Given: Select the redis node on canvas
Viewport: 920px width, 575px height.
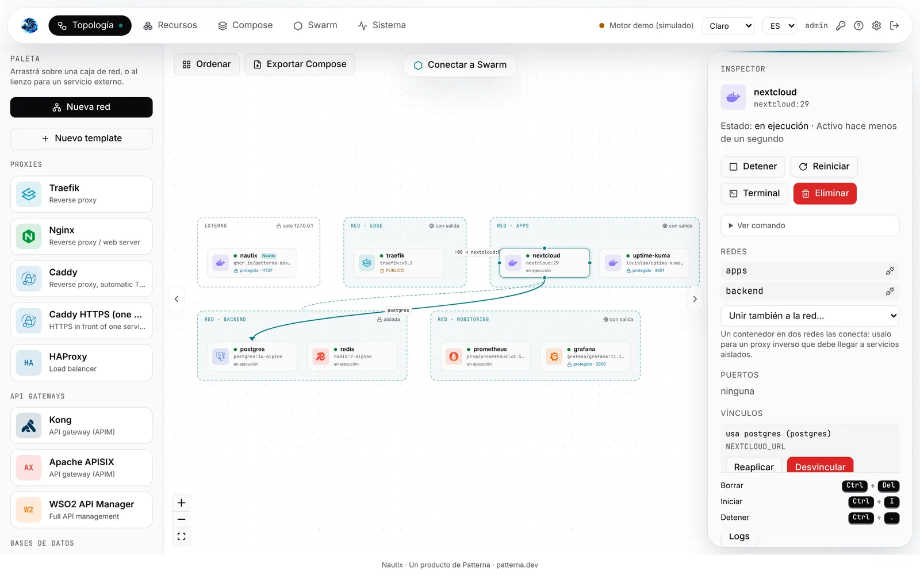Looking at the screenshot, I should click(352, 356).
